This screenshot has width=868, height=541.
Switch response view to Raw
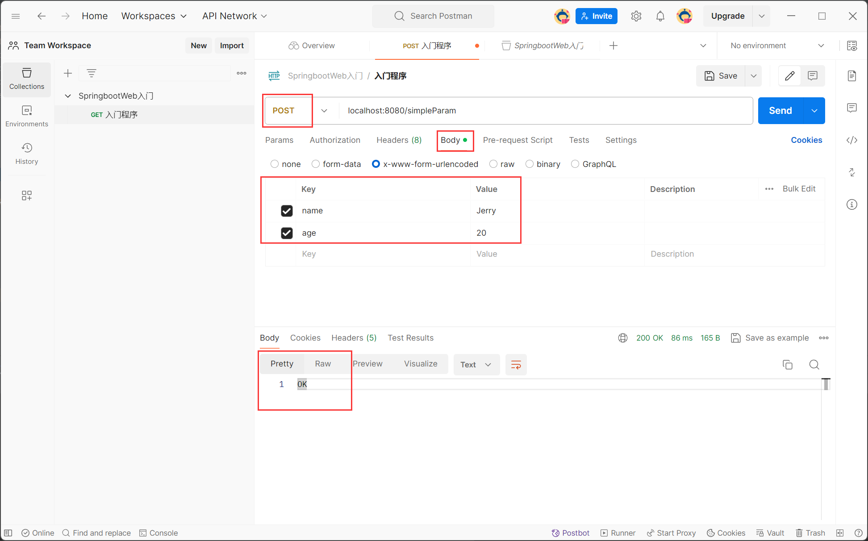(323, 364)
